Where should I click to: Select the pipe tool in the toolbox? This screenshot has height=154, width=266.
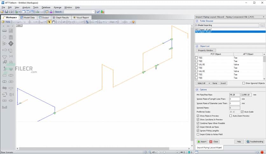pyautogui.click(x=4, y=31)
